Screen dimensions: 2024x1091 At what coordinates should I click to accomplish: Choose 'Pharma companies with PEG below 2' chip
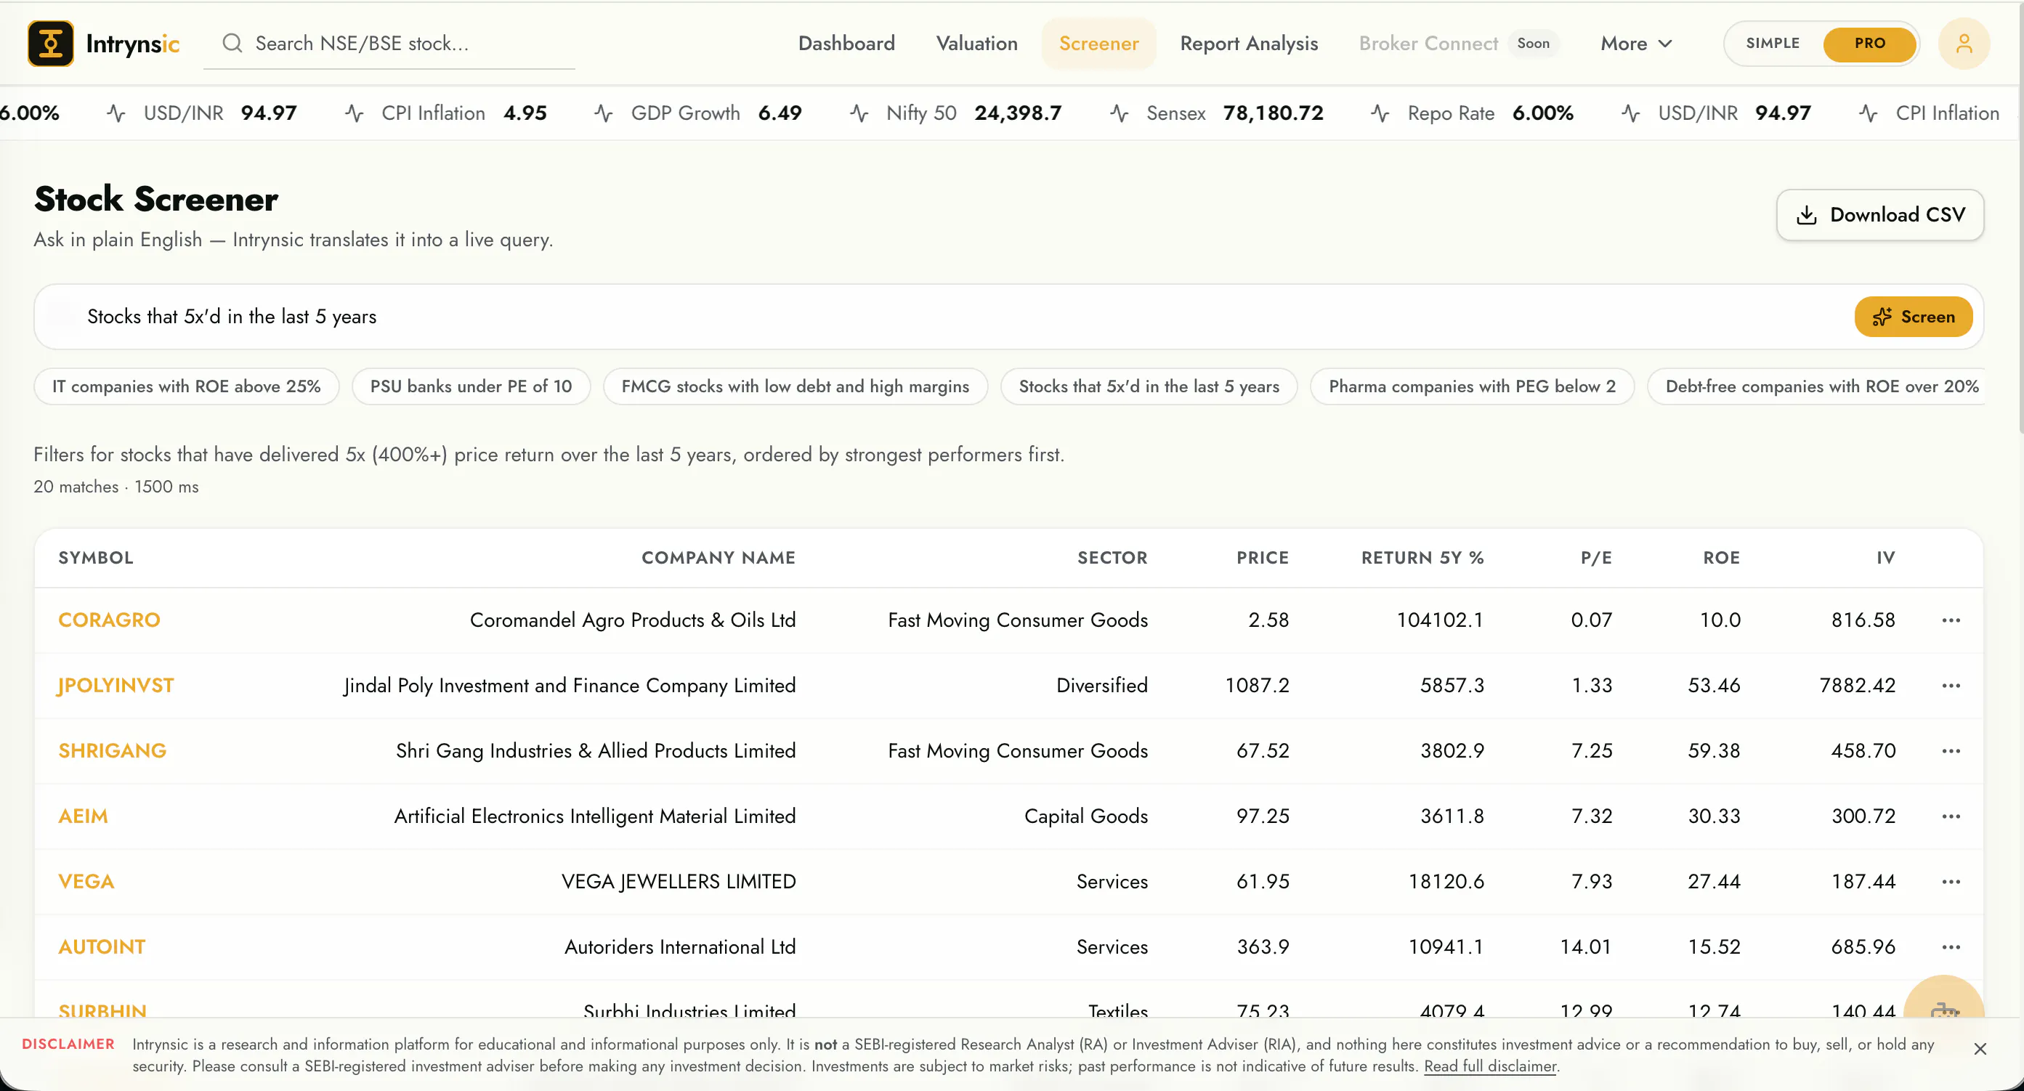pos(1472,386)
